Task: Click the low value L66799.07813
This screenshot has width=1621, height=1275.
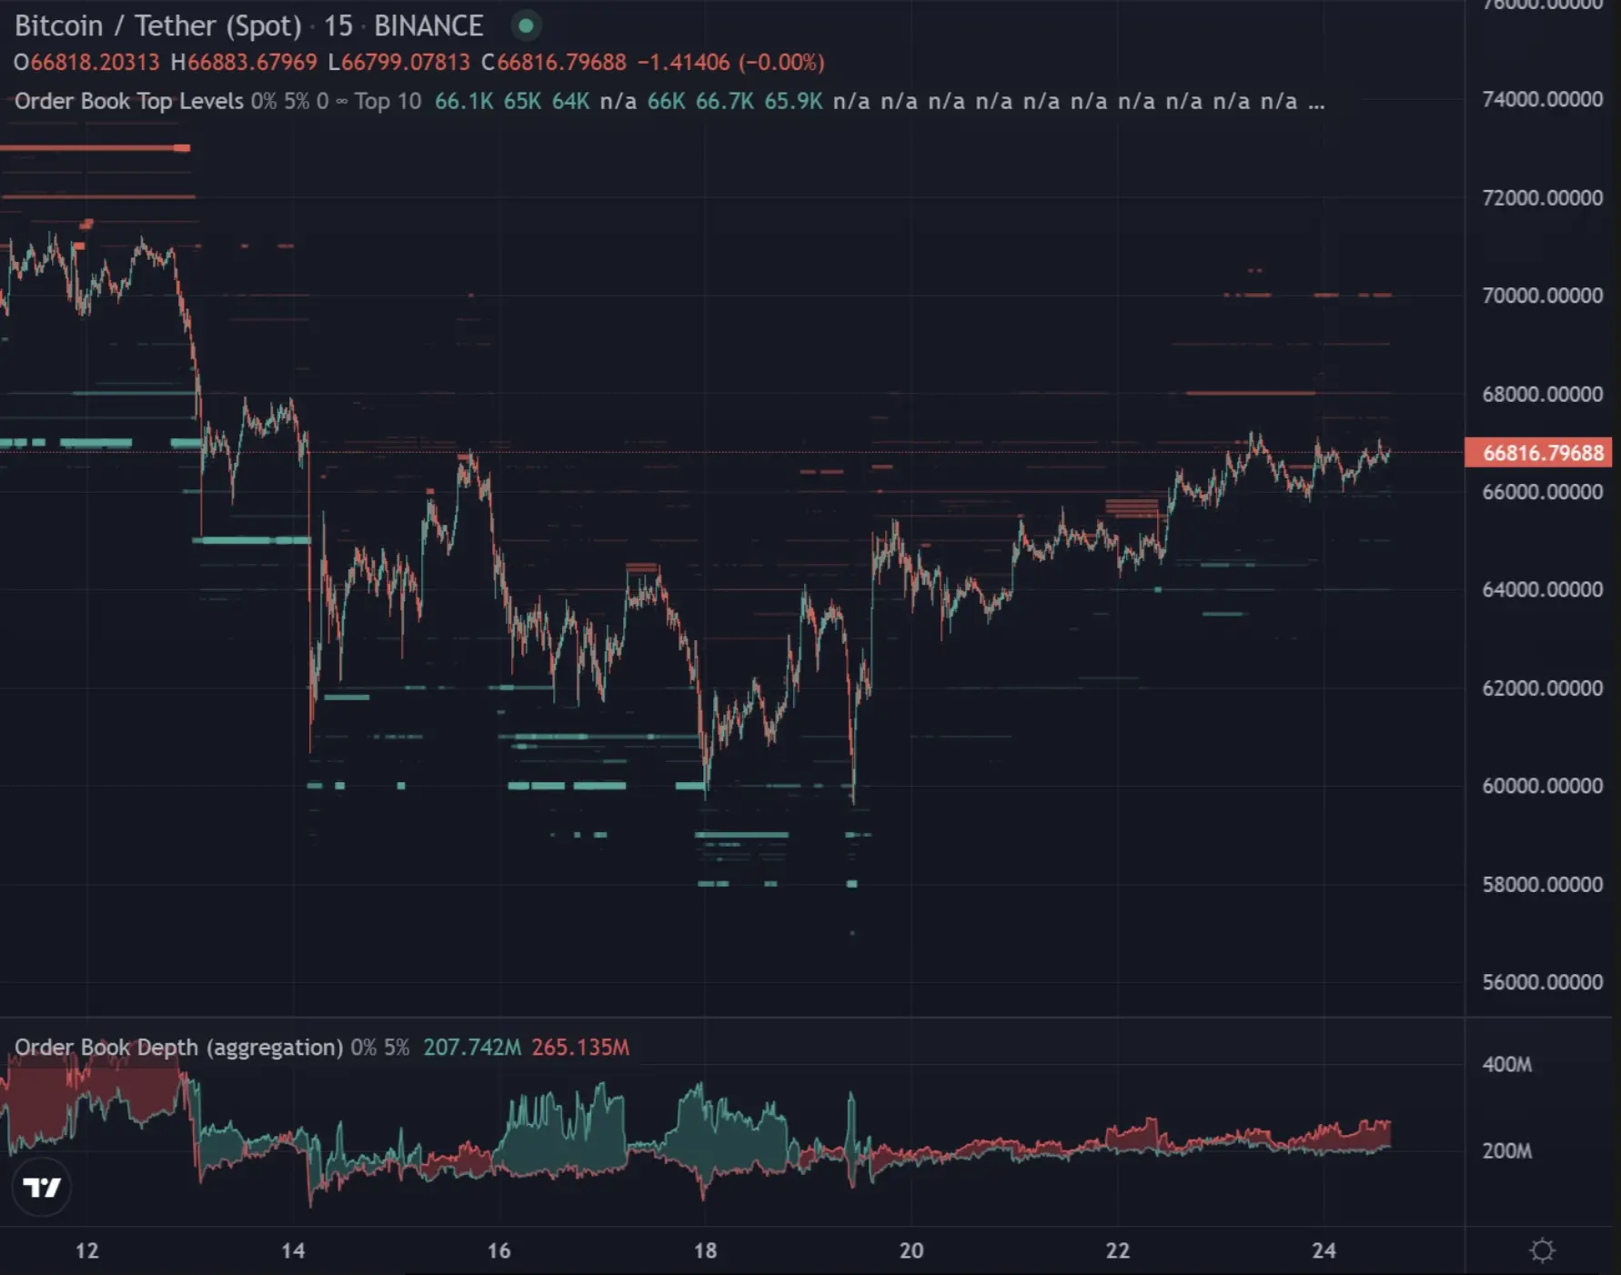Action: point(398,62)
